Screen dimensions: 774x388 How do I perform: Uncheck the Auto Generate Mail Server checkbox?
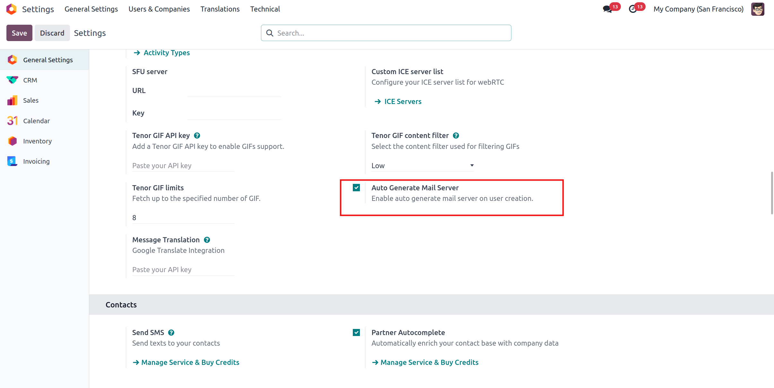tap(356, 188)
